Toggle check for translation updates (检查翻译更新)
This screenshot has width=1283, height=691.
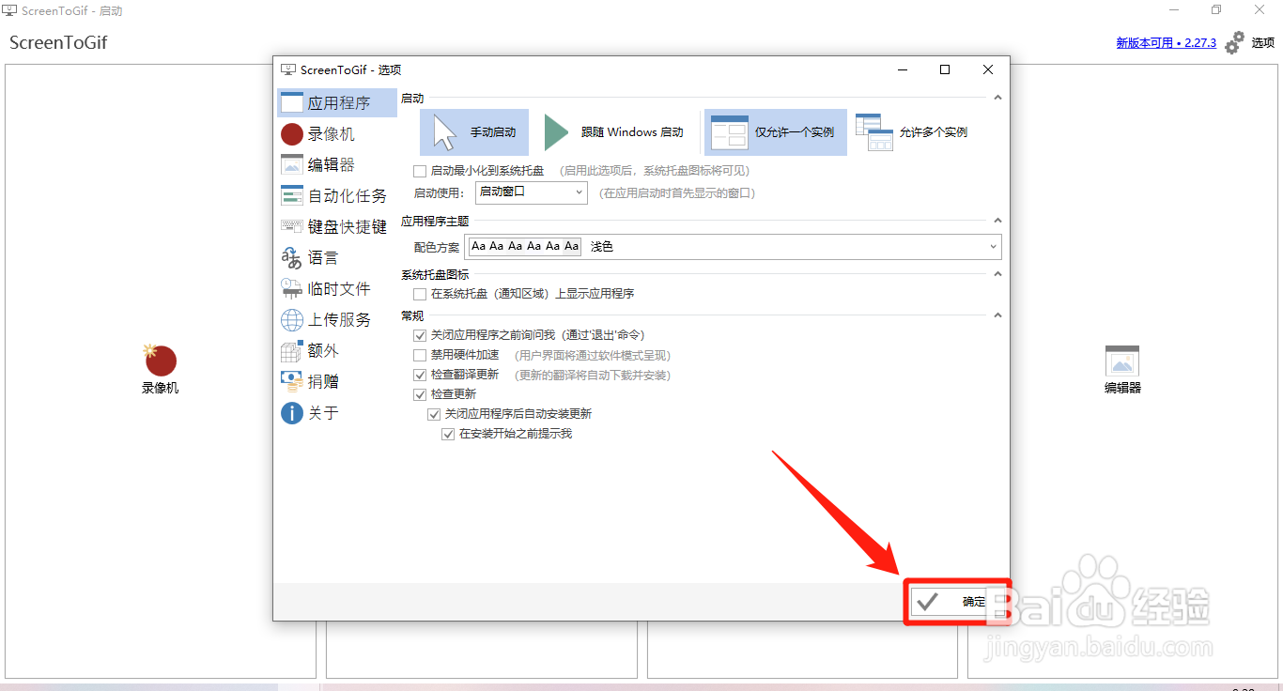(x=420, y=376)
